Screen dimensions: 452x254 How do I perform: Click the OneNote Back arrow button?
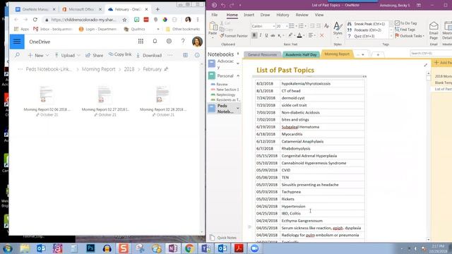click(x=214, y=5)
